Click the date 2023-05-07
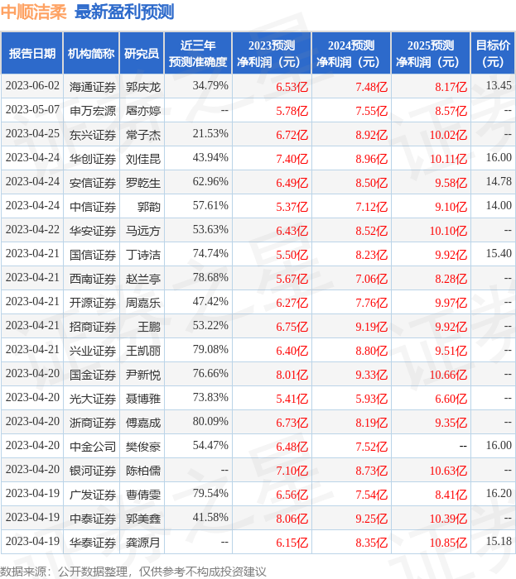516x579 pixels. click(x=32, y=110)
